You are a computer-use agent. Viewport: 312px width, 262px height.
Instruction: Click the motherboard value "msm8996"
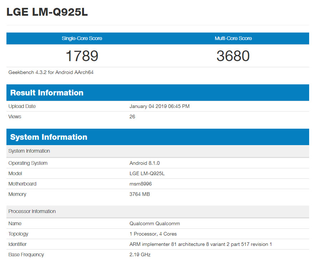(x=140, y=184)
